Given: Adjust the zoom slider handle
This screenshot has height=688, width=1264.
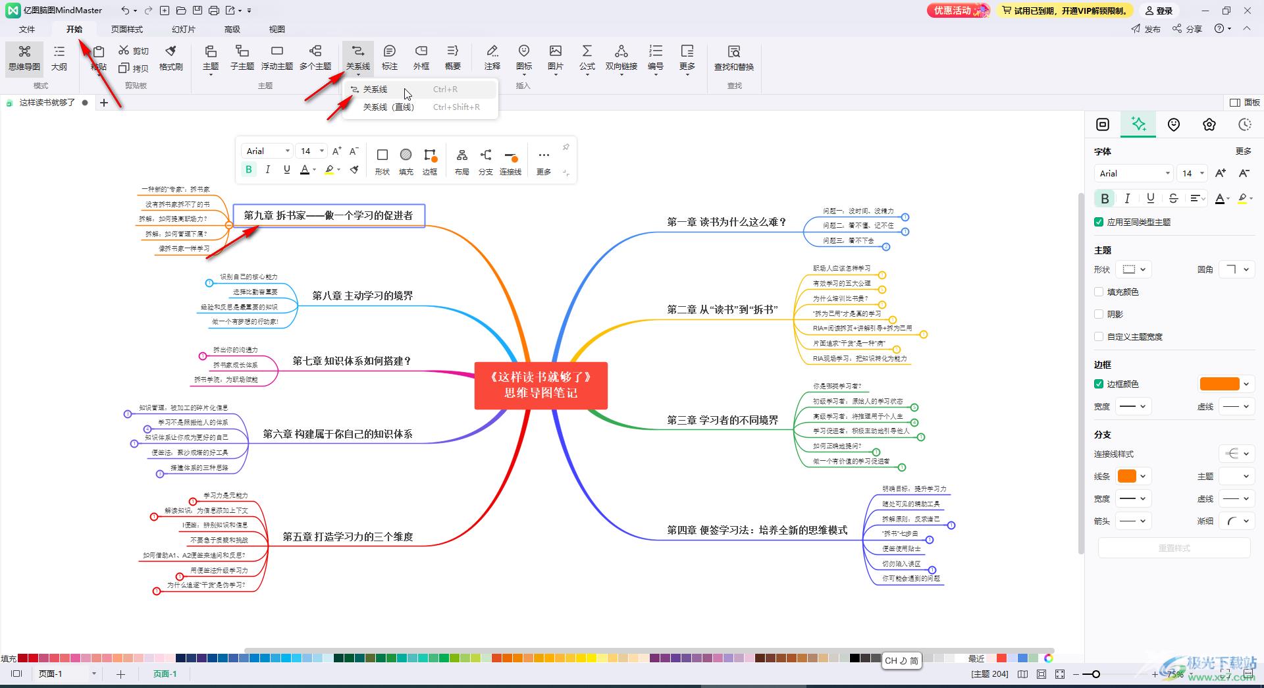Looking at the screenshot, I should point(1096,674).
